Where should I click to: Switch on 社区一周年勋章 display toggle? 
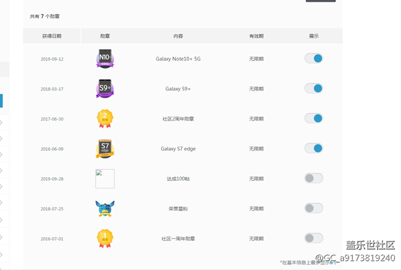click(313, 238)
